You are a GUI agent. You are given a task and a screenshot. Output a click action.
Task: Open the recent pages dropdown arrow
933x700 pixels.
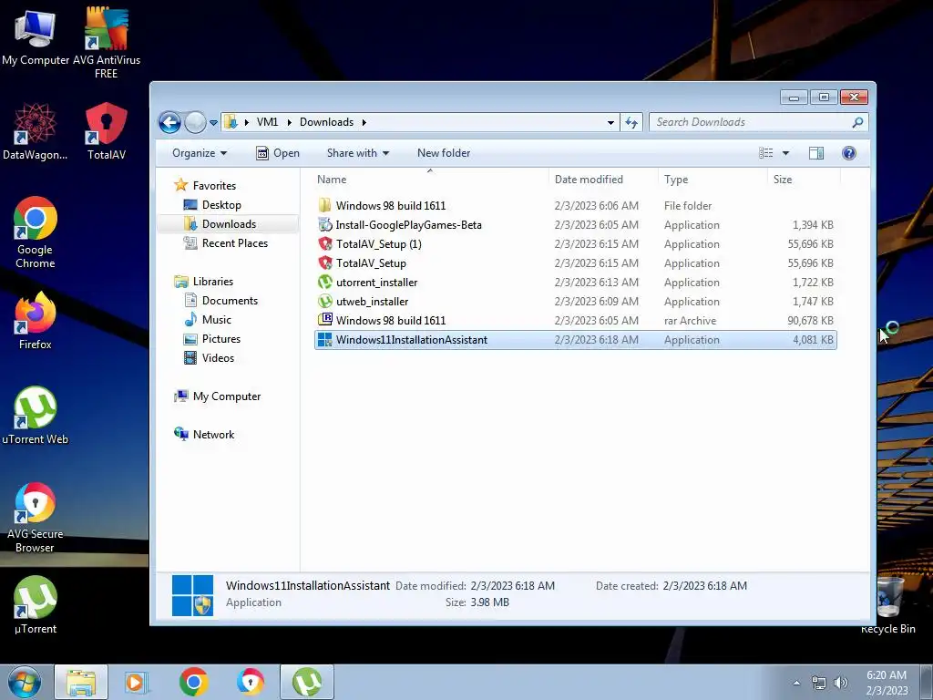213,123
